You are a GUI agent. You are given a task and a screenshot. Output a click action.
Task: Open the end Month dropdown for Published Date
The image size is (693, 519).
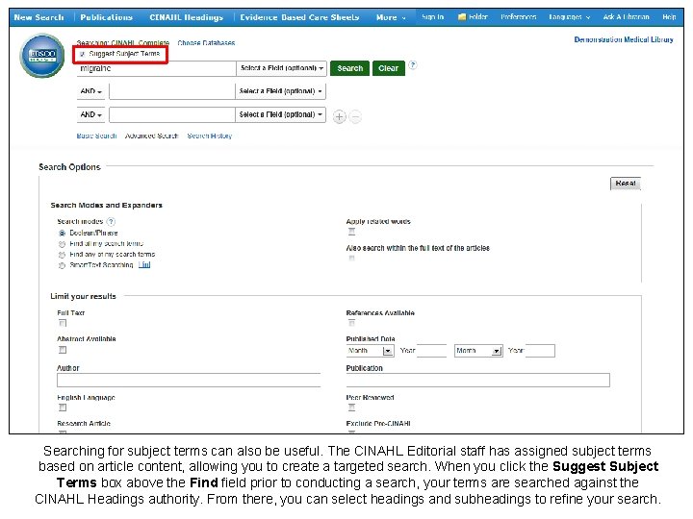478,351
